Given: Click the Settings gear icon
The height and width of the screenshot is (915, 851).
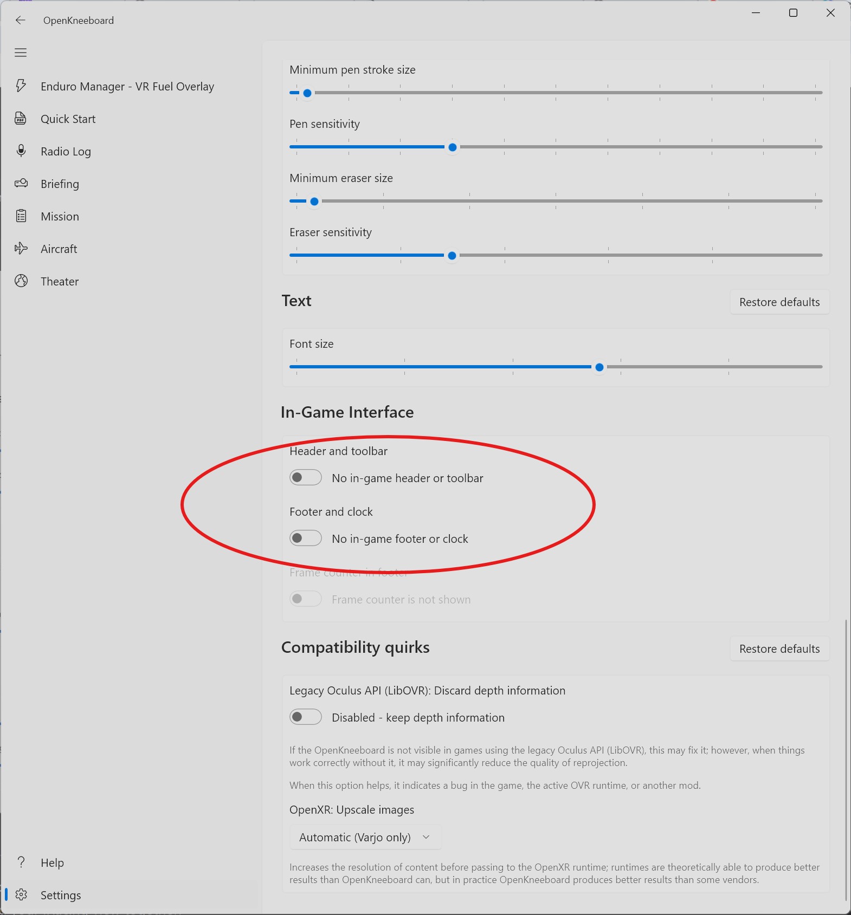Looking at the screenshot, I should pyautogui.click(x=21, y=894).
